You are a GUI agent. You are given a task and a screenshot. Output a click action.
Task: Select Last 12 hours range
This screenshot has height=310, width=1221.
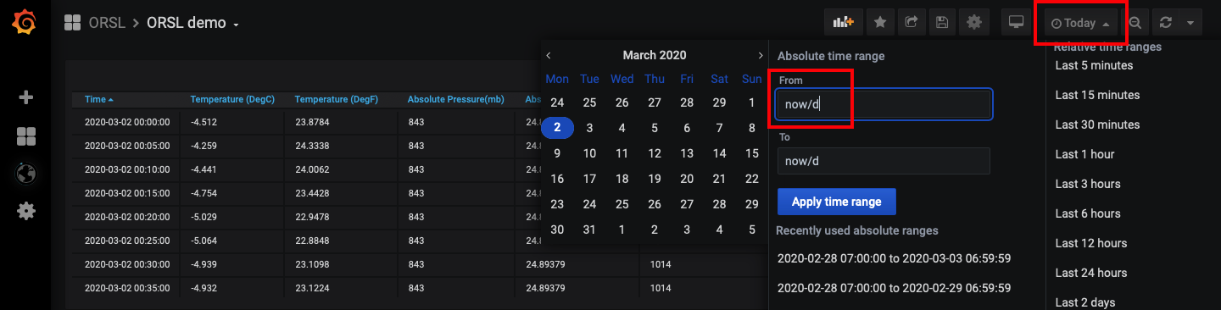[x=1091, y=243]
